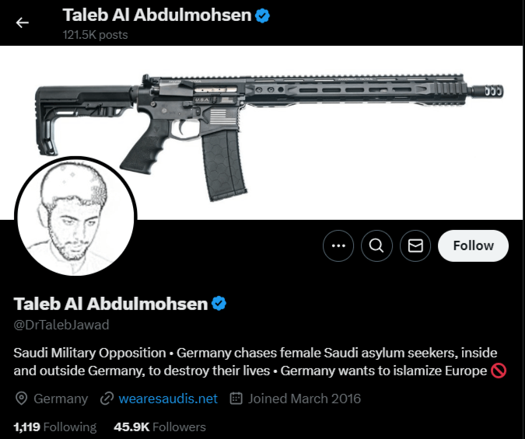Screen dimensions: 525x439
Task: Click the search magnifier on the profile
Action: [x=376, y=246]
